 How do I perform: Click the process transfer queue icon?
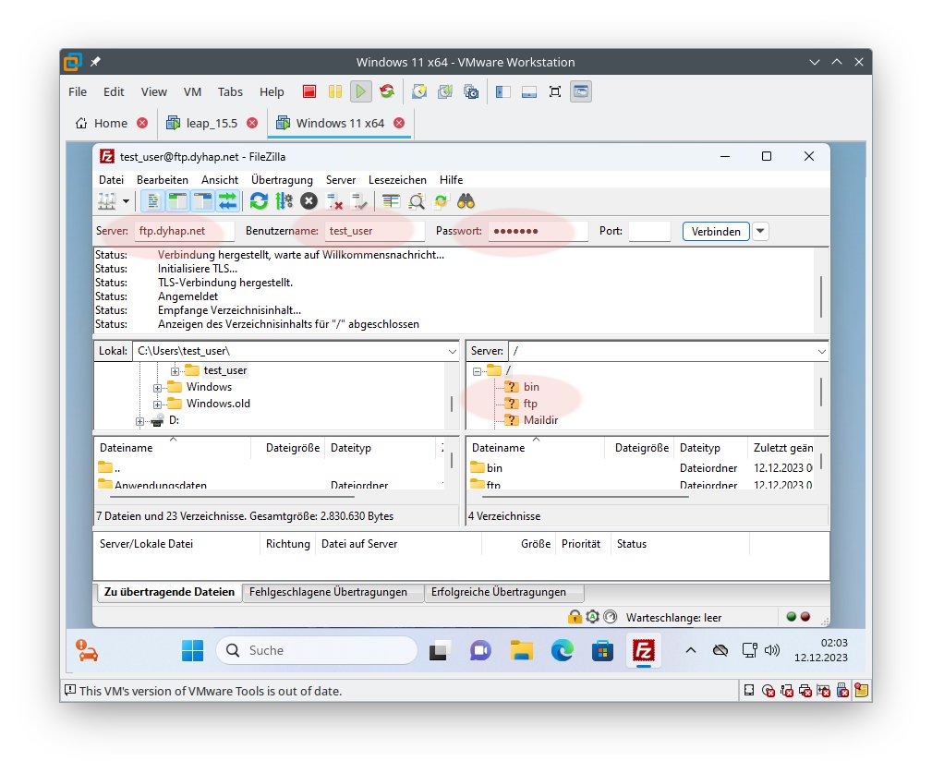tap(284, 200)
